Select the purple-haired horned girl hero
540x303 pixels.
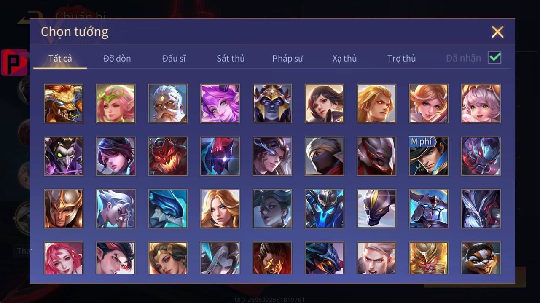220,104
